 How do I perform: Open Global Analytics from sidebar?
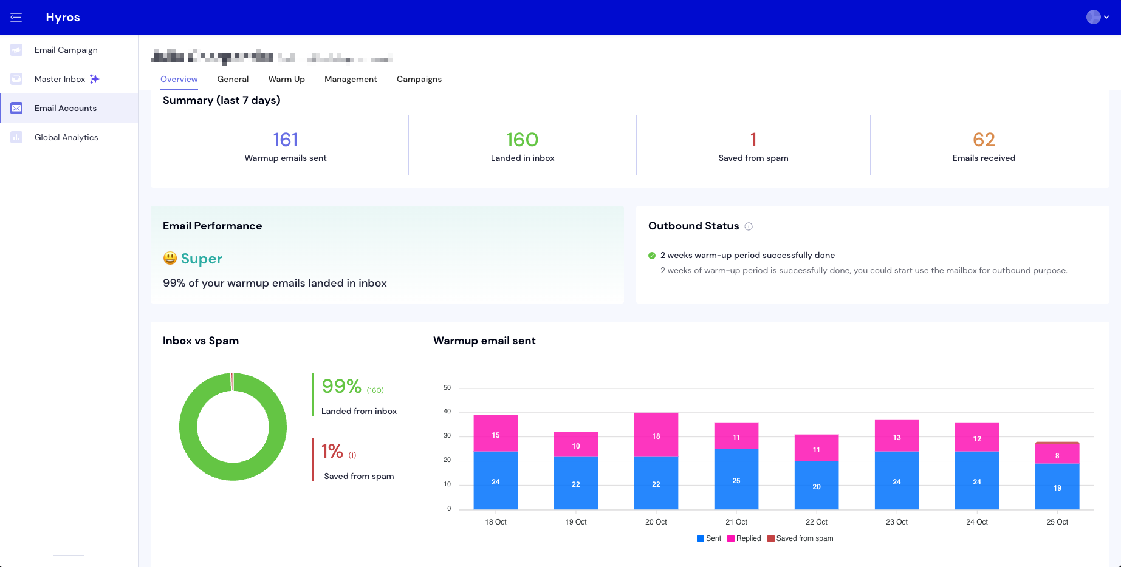(x=66, y=137)
